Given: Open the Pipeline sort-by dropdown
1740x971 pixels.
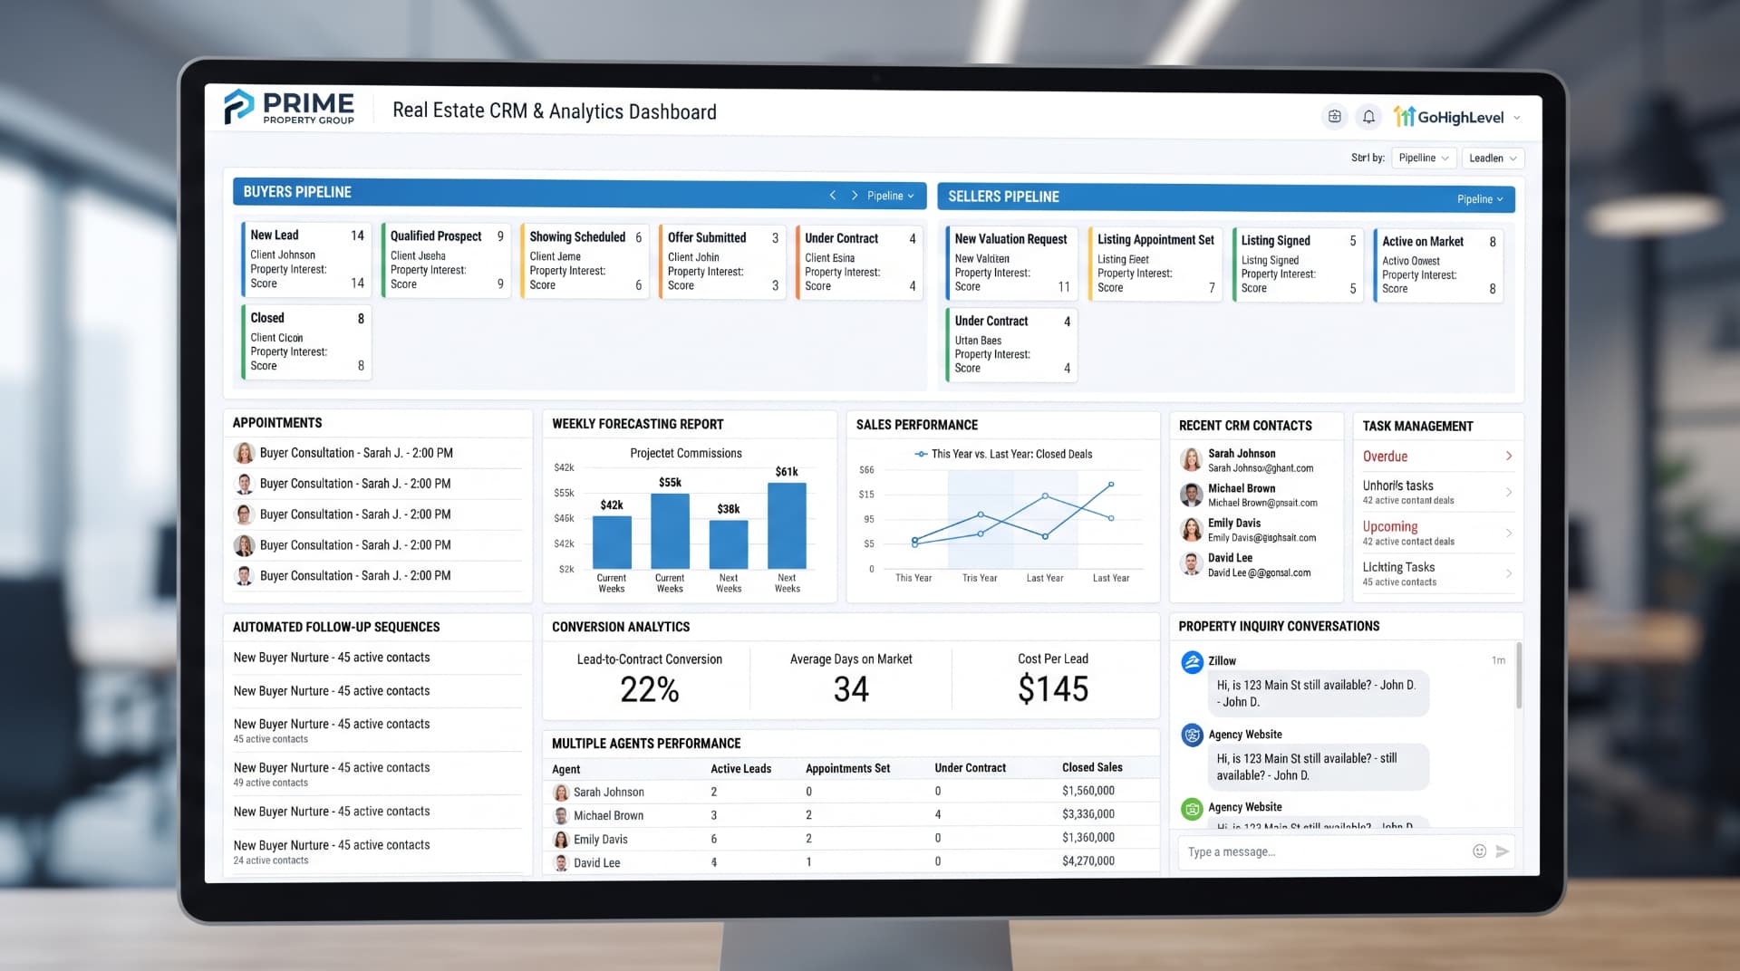Looking at the screenshot, I should coord(1424,158).
